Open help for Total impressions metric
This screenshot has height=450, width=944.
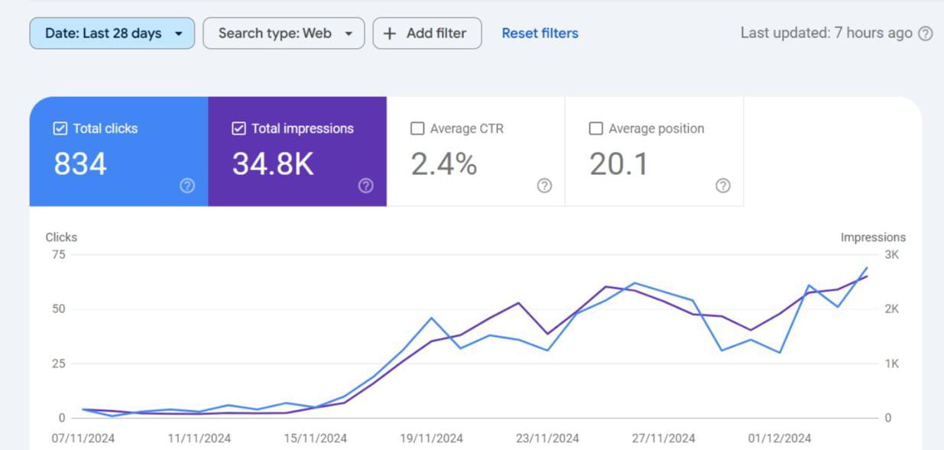pyautogui.click(x=365, y=186)
